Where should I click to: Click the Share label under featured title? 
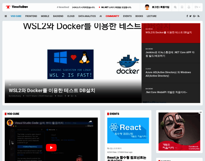(x=60, y=96)
